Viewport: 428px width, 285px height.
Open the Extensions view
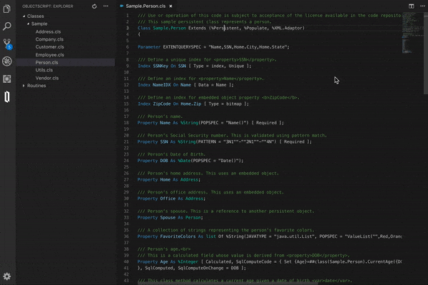click(x=7, y=79)
